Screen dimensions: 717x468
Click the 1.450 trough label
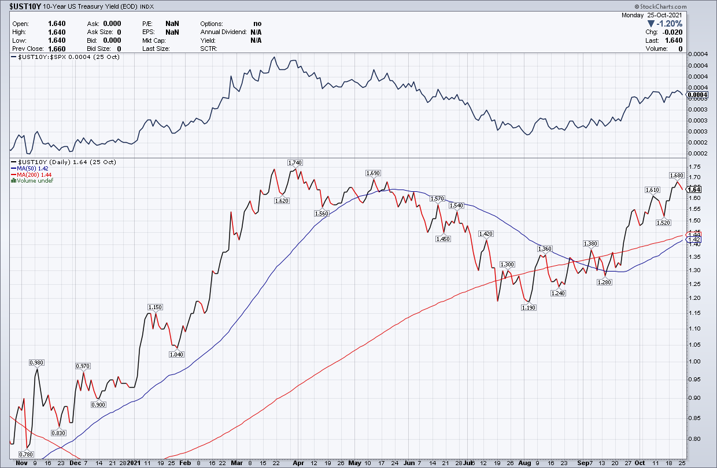[x=443, y=239]
